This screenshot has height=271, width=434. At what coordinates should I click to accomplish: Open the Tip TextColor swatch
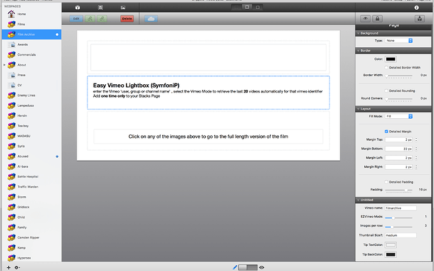coord(391,245)
